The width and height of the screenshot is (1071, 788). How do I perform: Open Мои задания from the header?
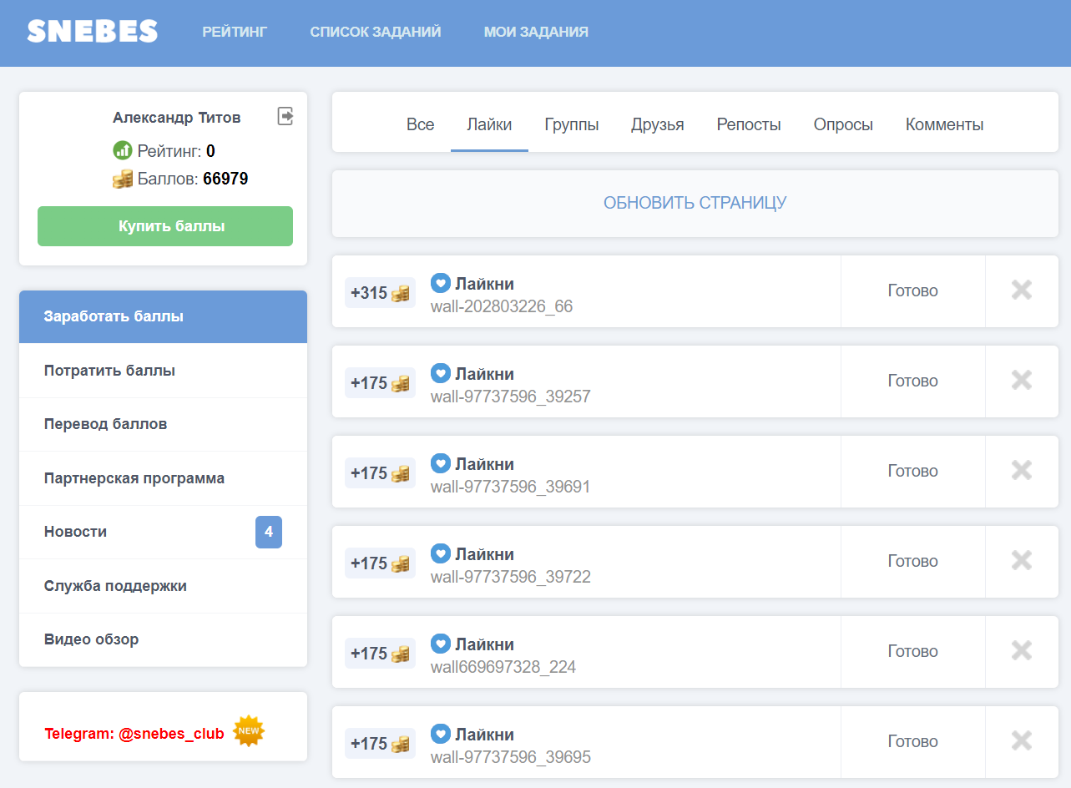(x=536, y=32)
